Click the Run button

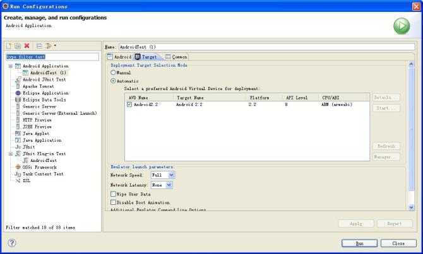pos(359,243)
